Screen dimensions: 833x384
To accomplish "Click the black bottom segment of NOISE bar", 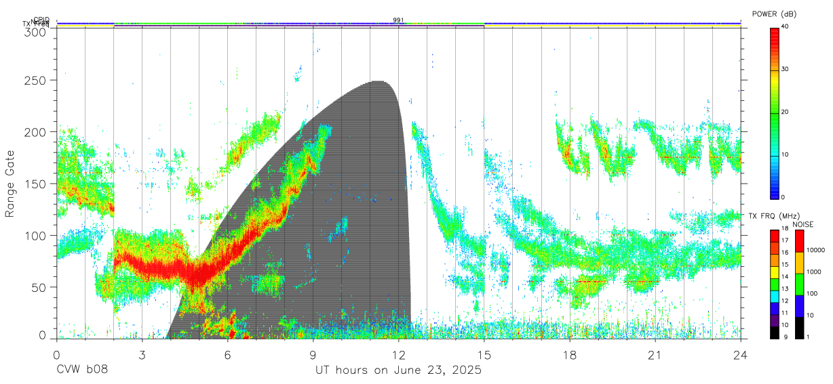I will (798, 328).
